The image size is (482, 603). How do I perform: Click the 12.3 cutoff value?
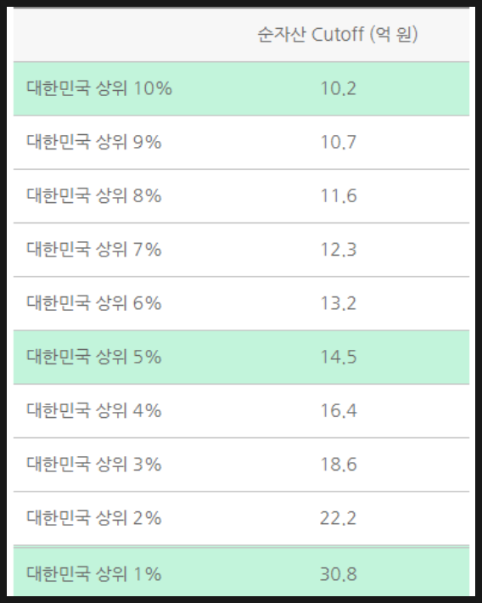(x=339, y=249)
